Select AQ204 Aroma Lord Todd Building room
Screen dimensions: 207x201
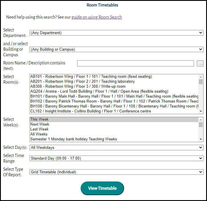(x=99, y=91)
